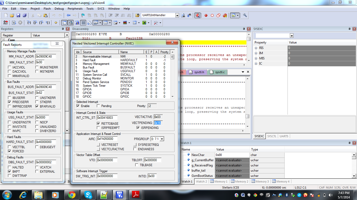The image size is (357, 200).
Task: Click the Find in Files icon
Action: (137, 15)
